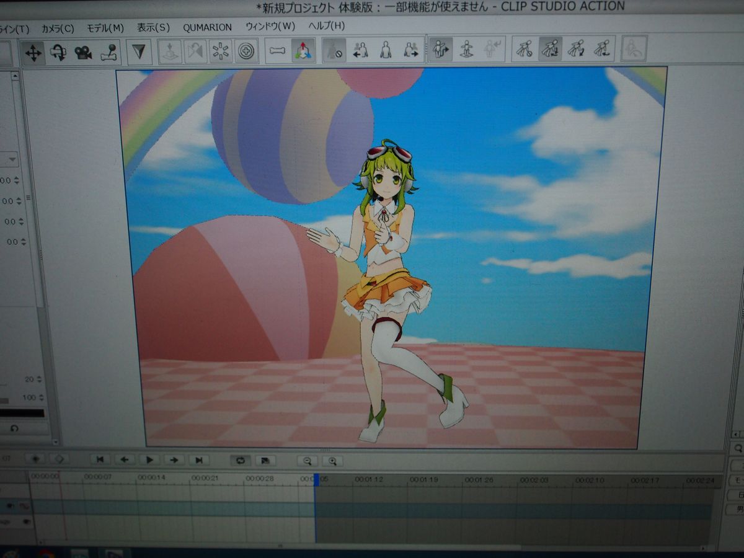This screenshot has height=558, width=744.
Task: Click the colored 3D axis manipulator icon
Action: (303, 51)
